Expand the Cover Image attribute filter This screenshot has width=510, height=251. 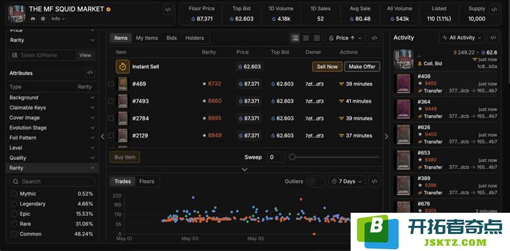(52, 118)
